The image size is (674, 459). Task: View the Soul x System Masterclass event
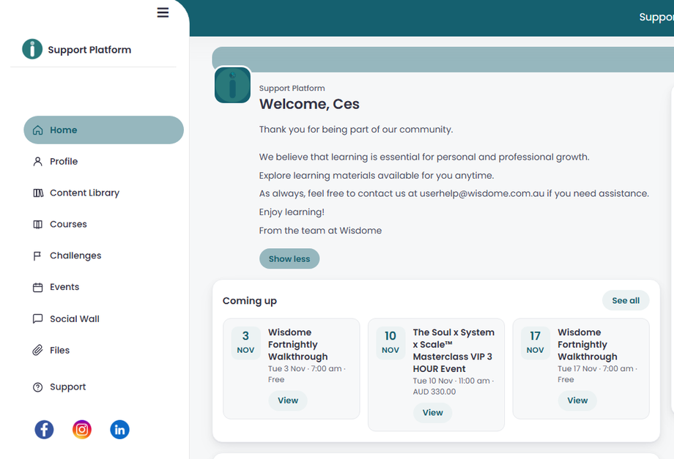432,413
